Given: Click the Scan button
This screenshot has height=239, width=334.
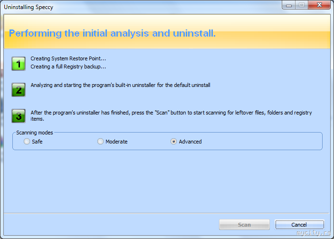Looking at the screenshot, I should pos(244,225).
